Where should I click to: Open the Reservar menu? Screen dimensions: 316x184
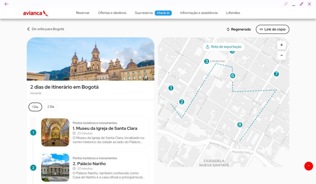[83, 13]
